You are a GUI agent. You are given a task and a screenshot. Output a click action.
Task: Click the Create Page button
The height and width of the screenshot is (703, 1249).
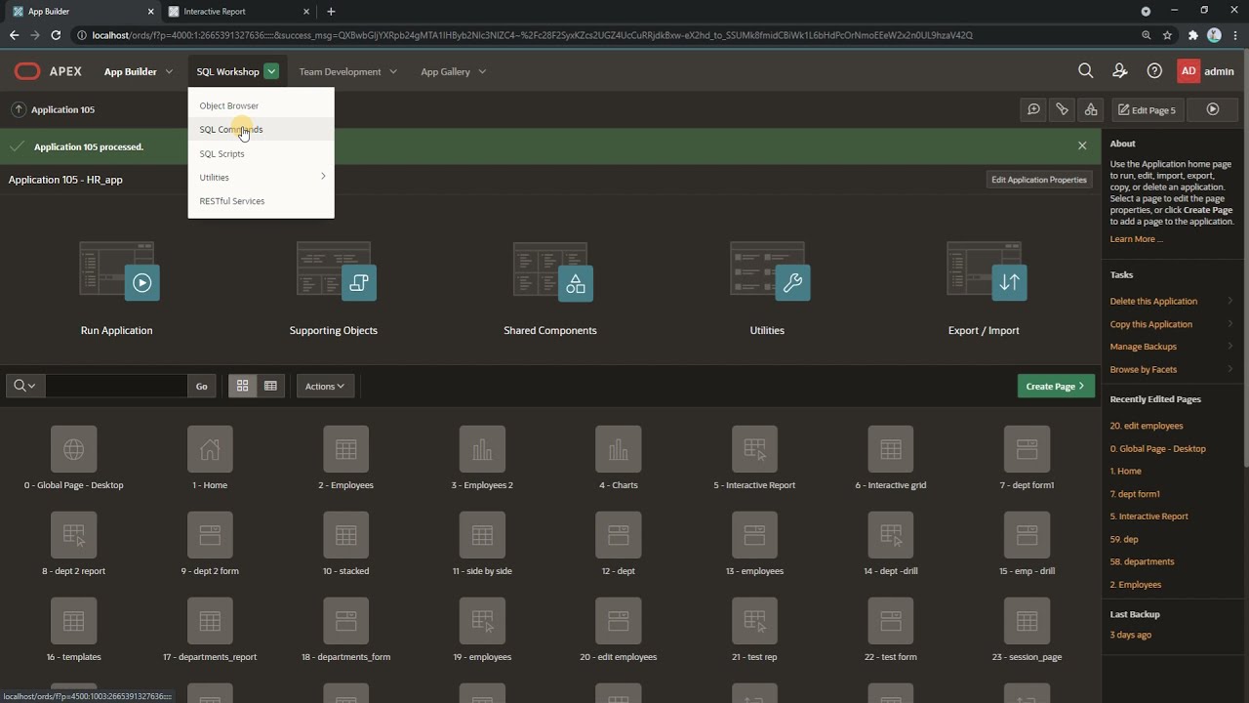click(1056, 386)
